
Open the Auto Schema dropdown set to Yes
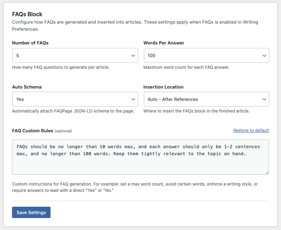[75, 99]
